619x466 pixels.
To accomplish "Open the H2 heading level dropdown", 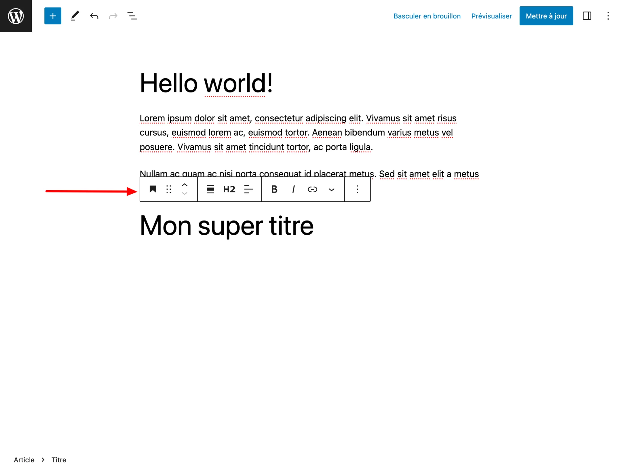I will [229, 189].
